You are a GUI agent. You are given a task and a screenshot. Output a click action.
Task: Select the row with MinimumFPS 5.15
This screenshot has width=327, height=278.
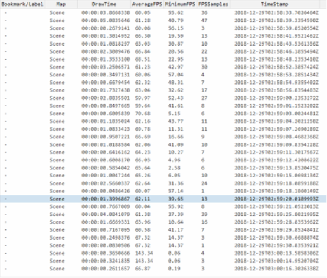click(163, 114)
